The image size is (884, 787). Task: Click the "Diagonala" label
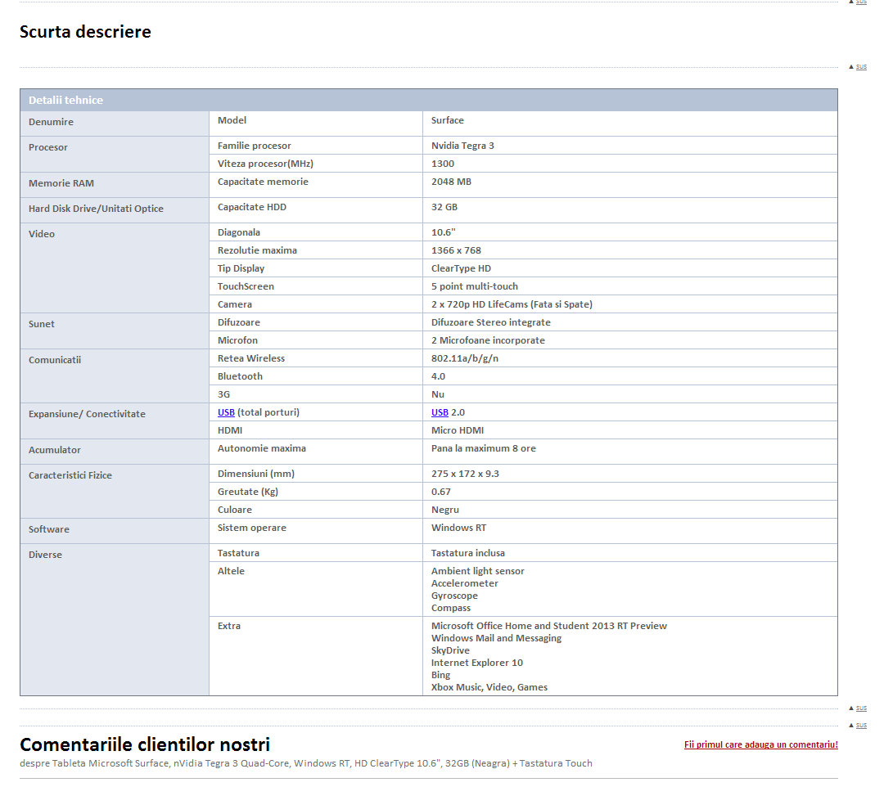click(x=239, y=232)
